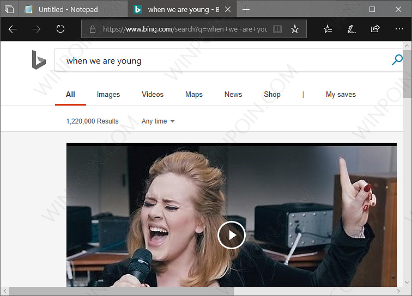
Task: Open the tab preview set-aside icon
Action: 9,9
